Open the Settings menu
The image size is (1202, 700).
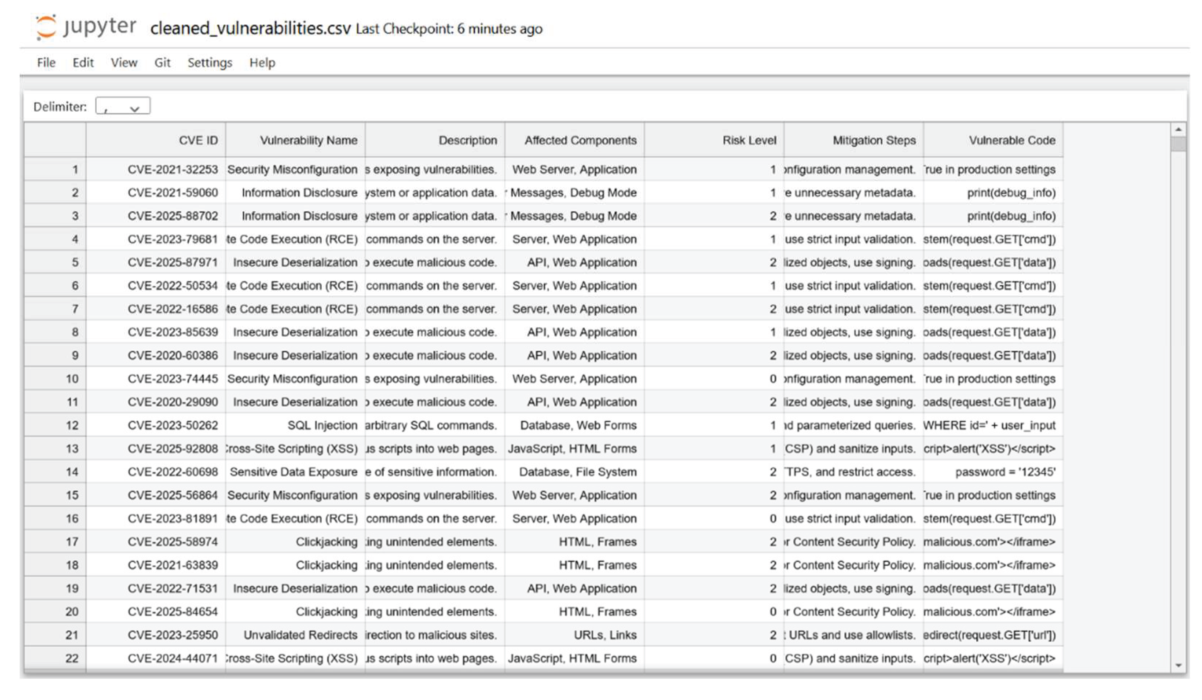(x=209, y=63)
